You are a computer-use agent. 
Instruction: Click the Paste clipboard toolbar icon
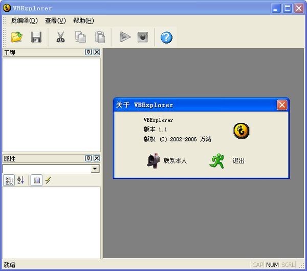(x=100, y=37)
